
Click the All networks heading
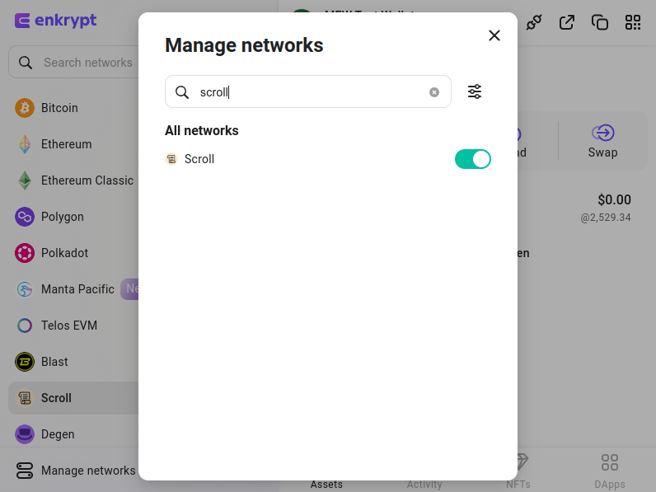(x=202, y=130)
